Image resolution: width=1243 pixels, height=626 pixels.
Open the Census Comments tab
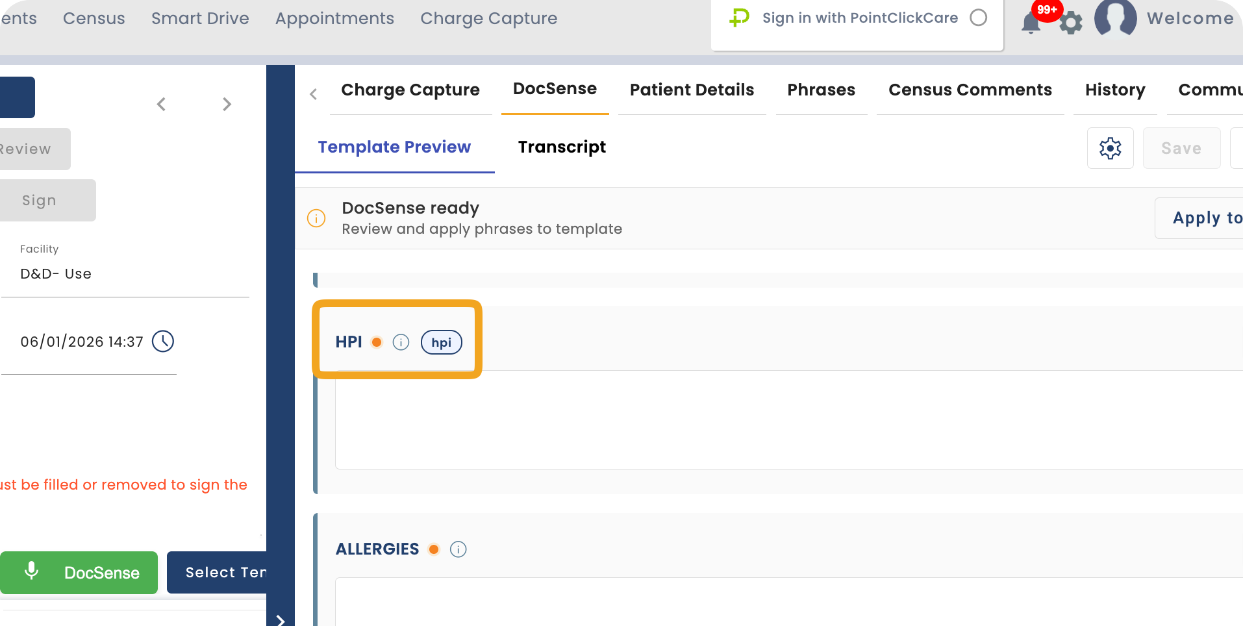point(970,90)
